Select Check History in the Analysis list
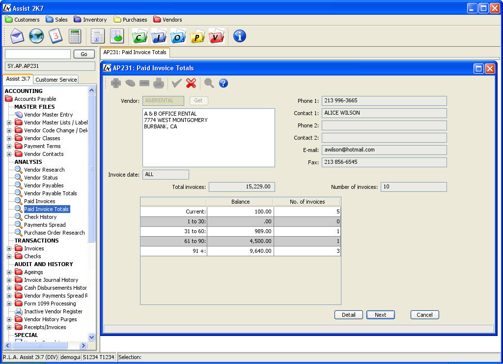This screenshot has width=503, height=364. point(40,217)
